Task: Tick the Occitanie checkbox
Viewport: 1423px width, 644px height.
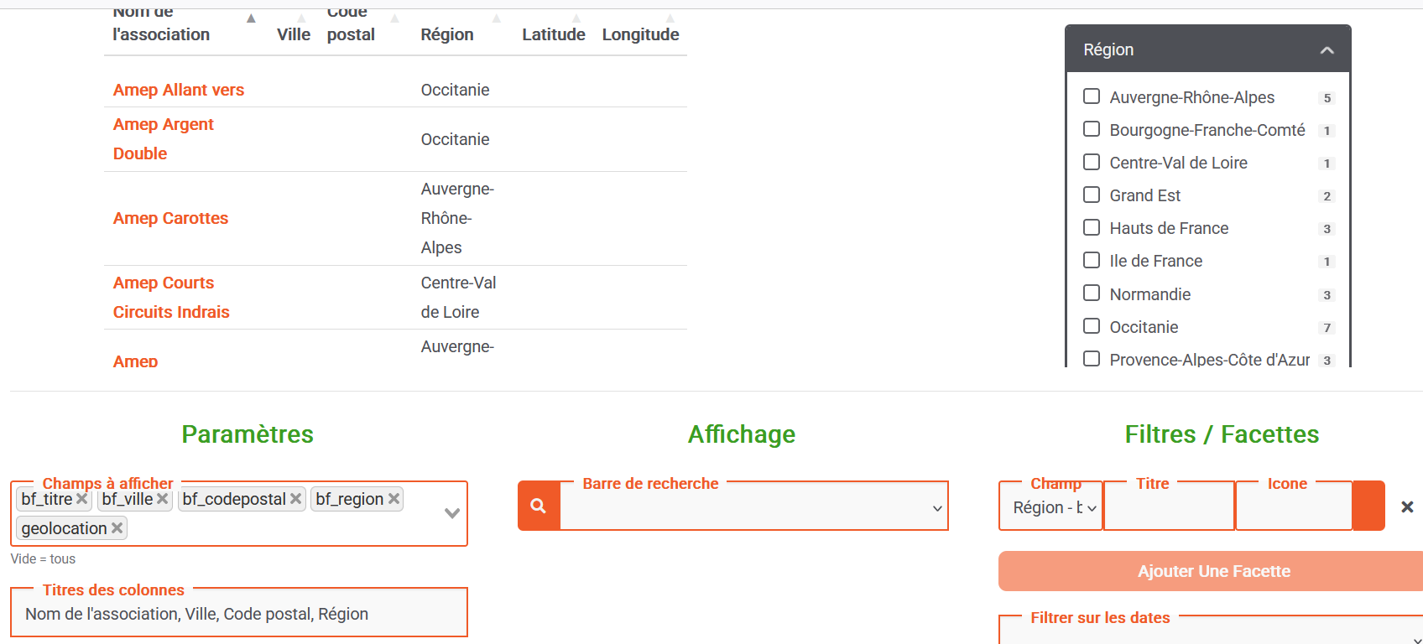Action: pyautogui.click(x=1092, y=326)
